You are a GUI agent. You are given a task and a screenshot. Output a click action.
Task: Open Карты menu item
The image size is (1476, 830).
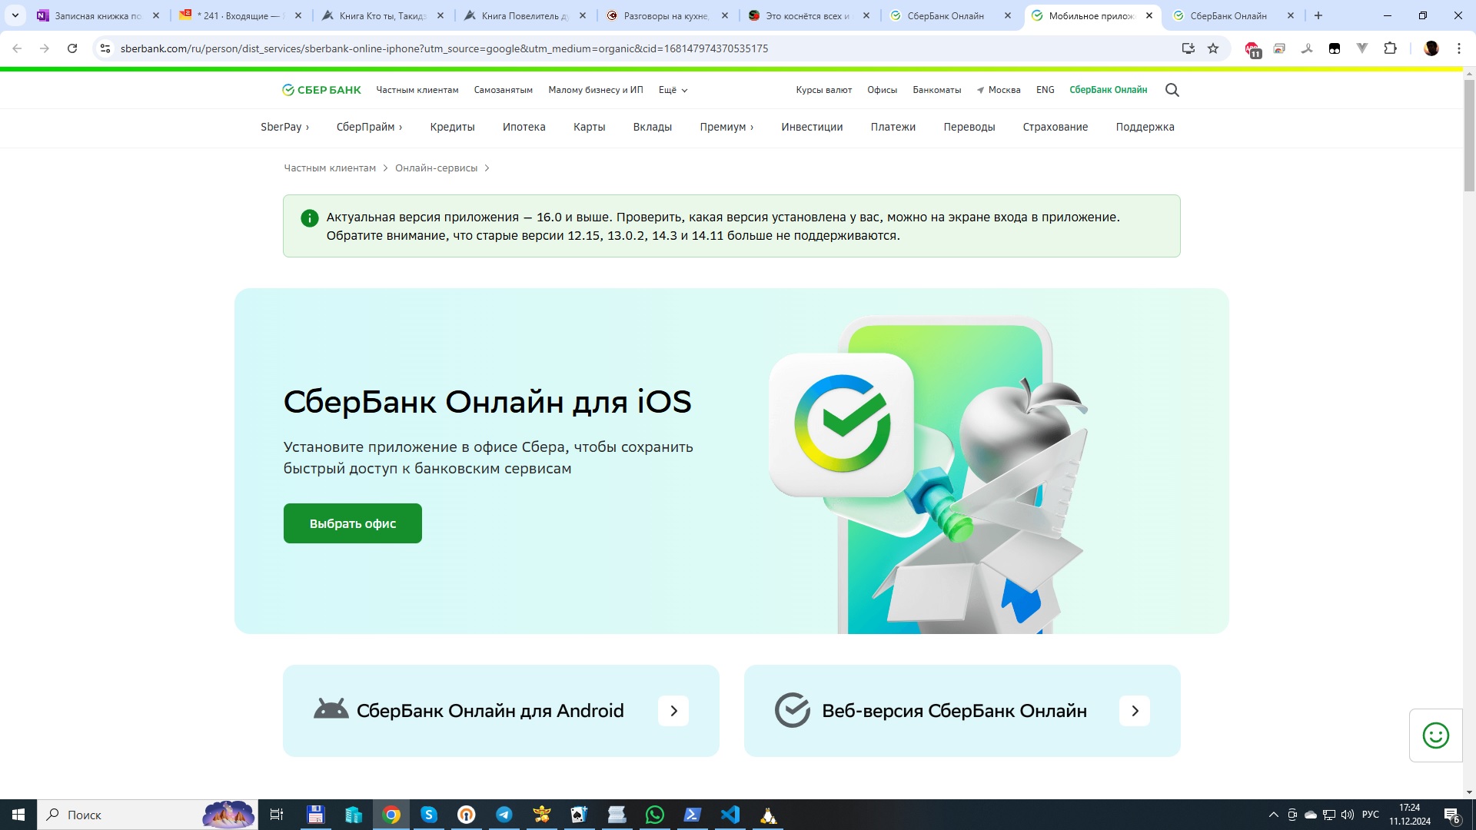click(589, 127)
